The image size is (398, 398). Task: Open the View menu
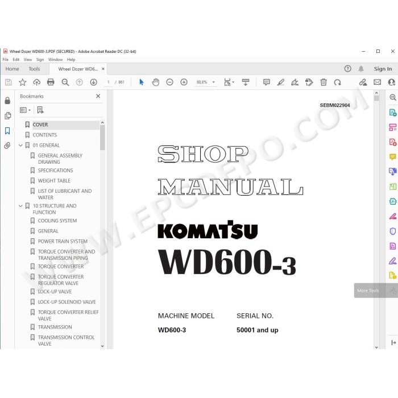point(28,59)
